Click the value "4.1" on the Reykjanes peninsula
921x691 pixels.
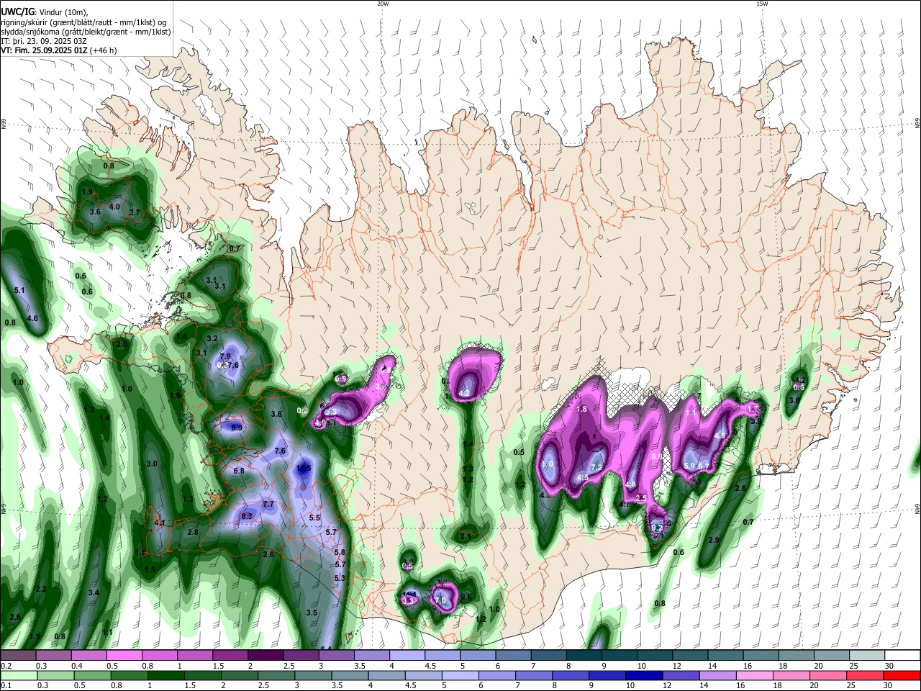(x=160, y=523)
